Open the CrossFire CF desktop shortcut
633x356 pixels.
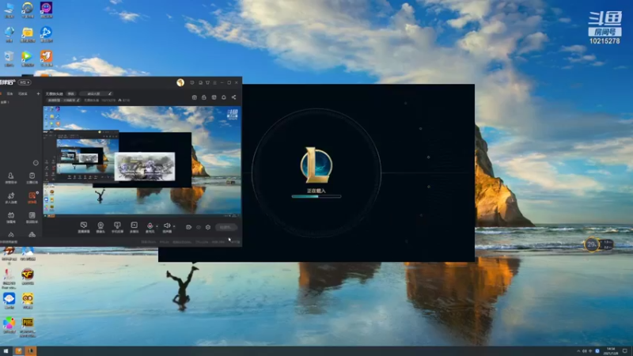click(x=28, y=276)
